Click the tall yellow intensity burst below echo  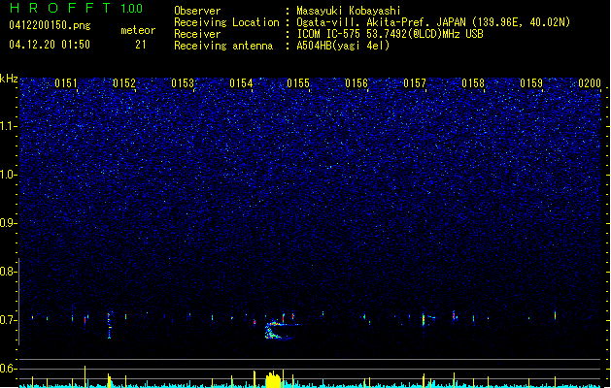[x=273, y=379]
